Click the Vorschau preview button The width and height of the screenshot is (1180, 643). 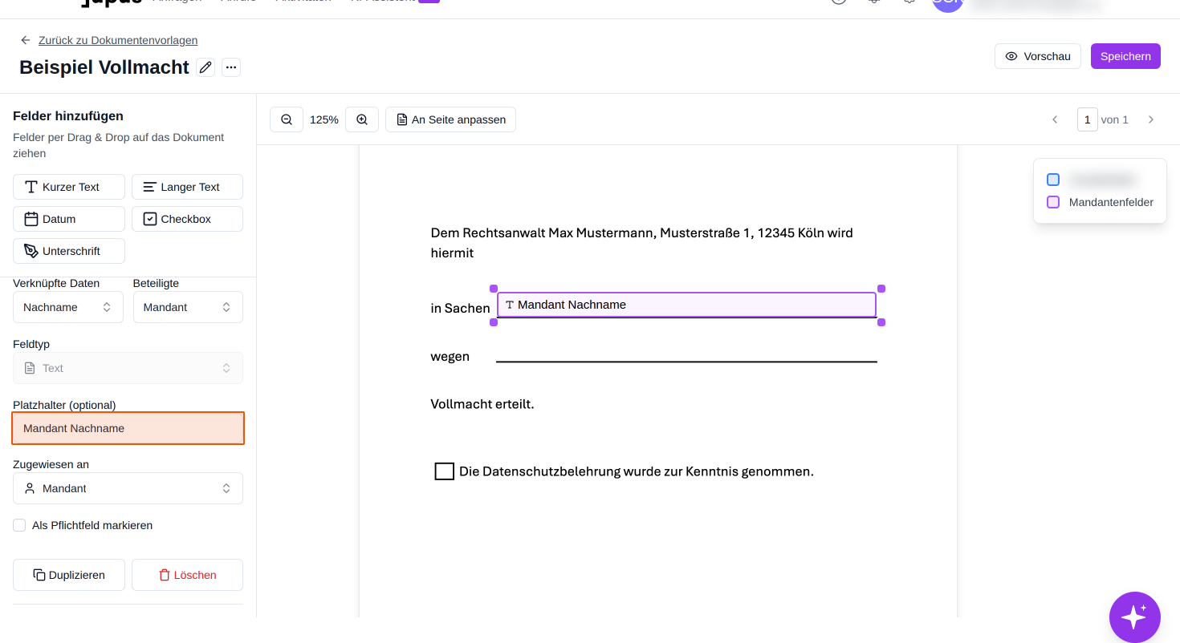pos(1038,56)
